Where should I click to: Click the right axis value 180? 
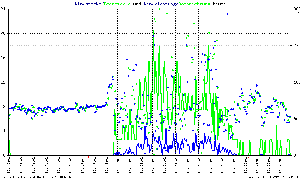click(297, 82)
